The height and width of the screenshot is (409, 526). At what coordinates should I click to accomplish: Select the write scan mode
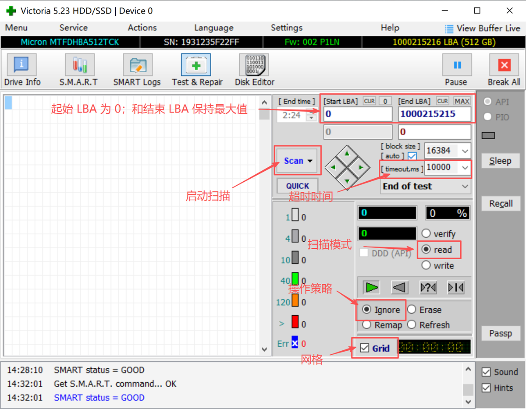coord(426,265)
